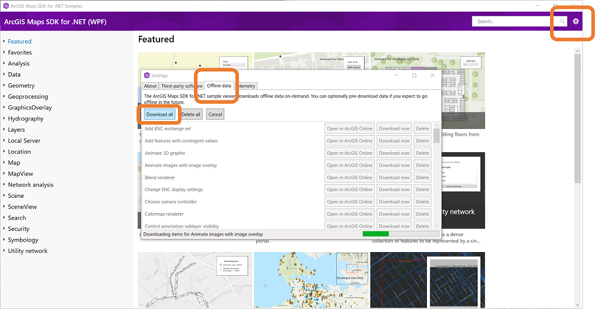Image resolution: width=595 pixels, height=309 pixels.
Task: Click the ArcGIS app icon in title bar
Action: 6,6
